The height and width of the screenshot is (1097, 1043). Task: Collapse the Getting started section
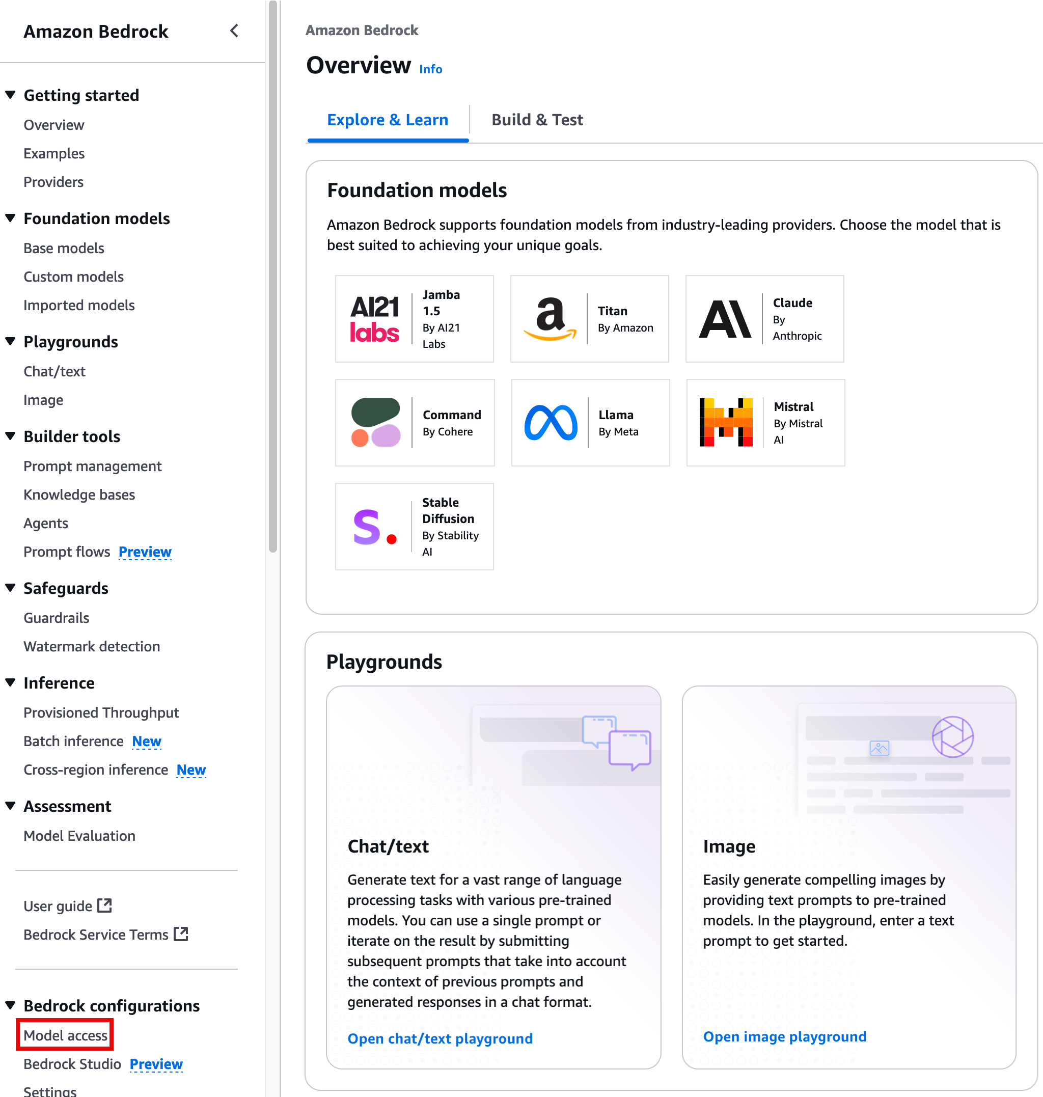tap(10, 95)
